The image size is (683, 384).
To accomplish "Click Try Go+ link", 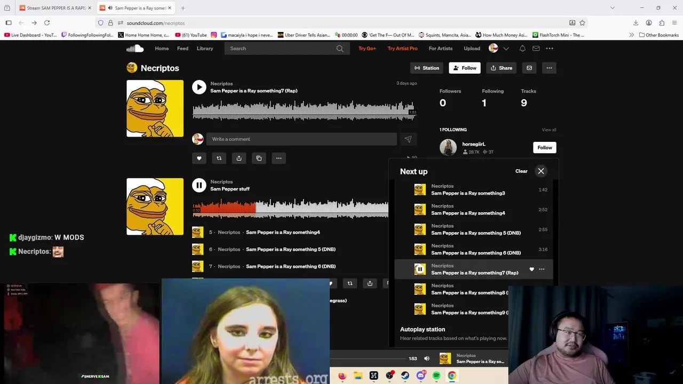I will [367, 49].
